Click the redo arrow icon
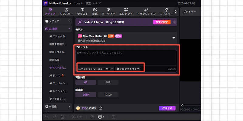Image resolution: width=243 pixels, height=121 pixels. pyautogui.click(x=54, y=117)
